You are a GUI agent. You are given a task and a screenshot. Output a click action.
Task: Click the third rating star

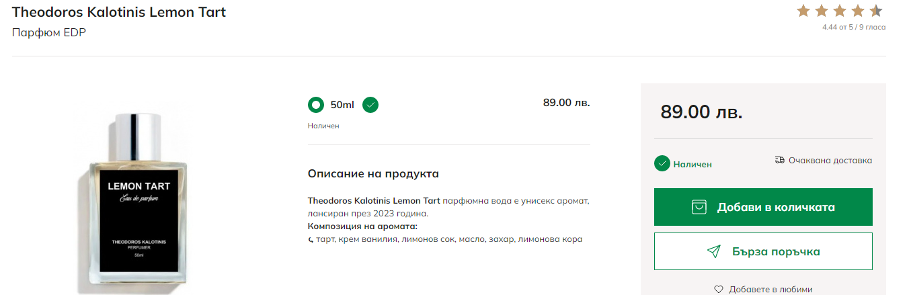[839, 11]
